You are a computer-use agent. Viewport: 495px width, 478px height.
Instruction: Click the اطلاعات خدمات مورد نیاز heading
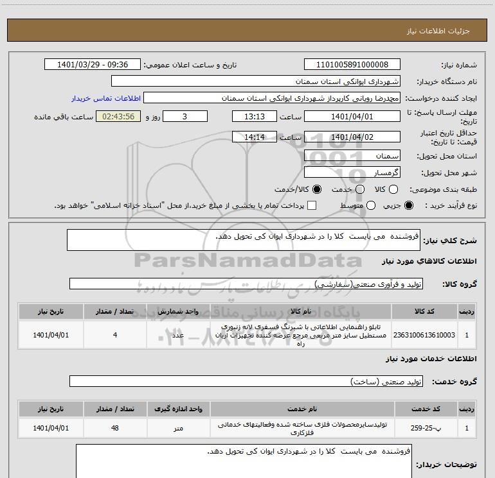coord(431,359)
